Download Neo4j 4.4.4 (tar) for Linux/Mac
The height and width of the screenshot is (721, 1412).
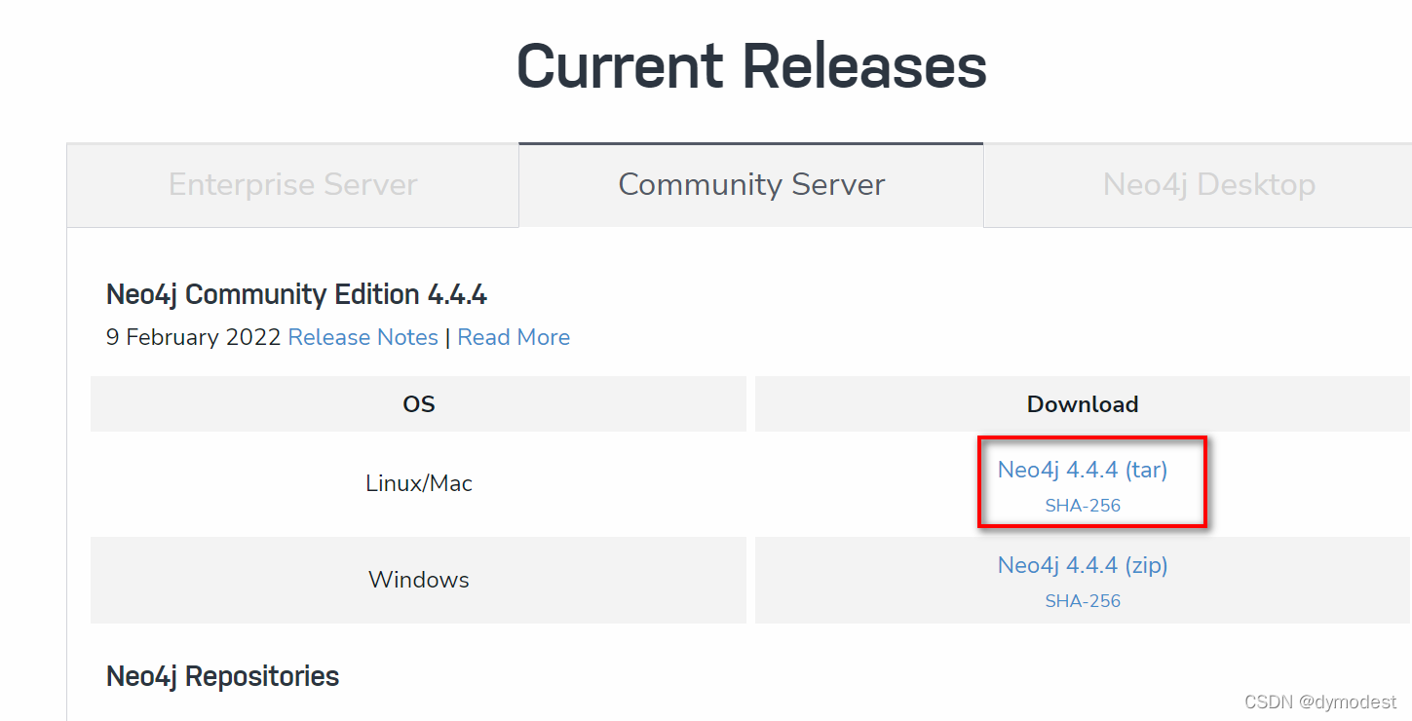[x=1083, y=470]
